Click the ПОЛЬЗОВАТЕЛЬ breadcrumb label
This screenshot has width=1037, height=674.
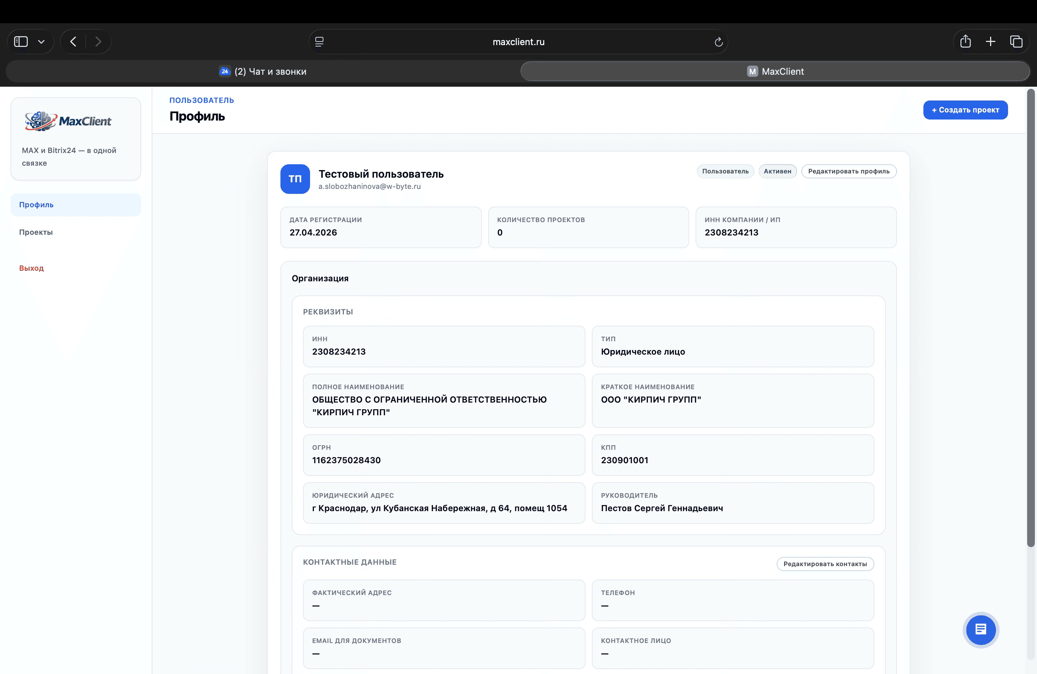201,100
